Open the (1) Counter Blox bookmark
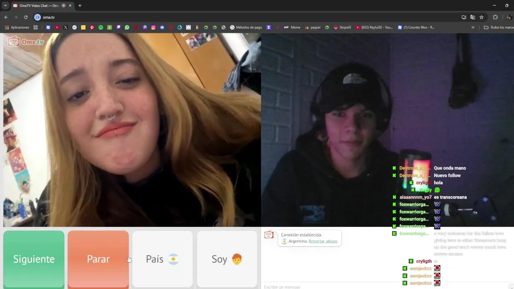Screen dimensions: 514x289 [416, 27]
